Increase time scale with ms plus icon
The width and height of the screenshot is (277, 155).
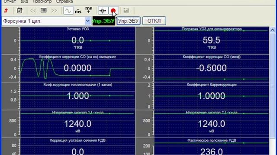coord(88,10)
